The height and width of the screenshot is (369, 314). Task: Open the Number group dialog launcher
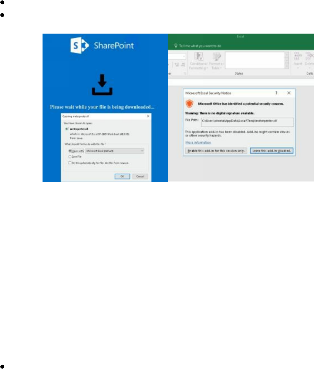coord(185,74)
